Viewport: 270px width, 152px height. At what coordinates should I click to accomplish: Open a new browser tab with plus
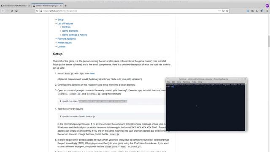(65, 5)
